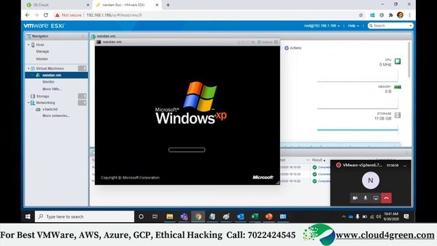
Task: Open a new browser tab
Action: (168, 5)
